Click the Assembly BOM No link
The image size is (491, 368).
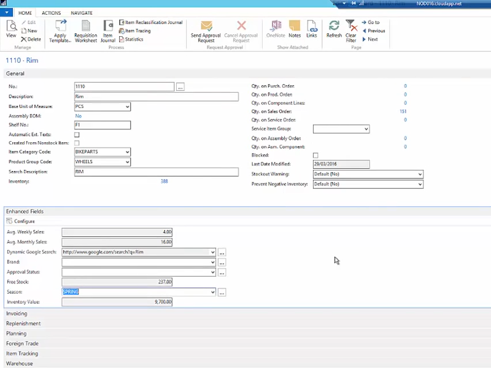[x=79, y=116]
